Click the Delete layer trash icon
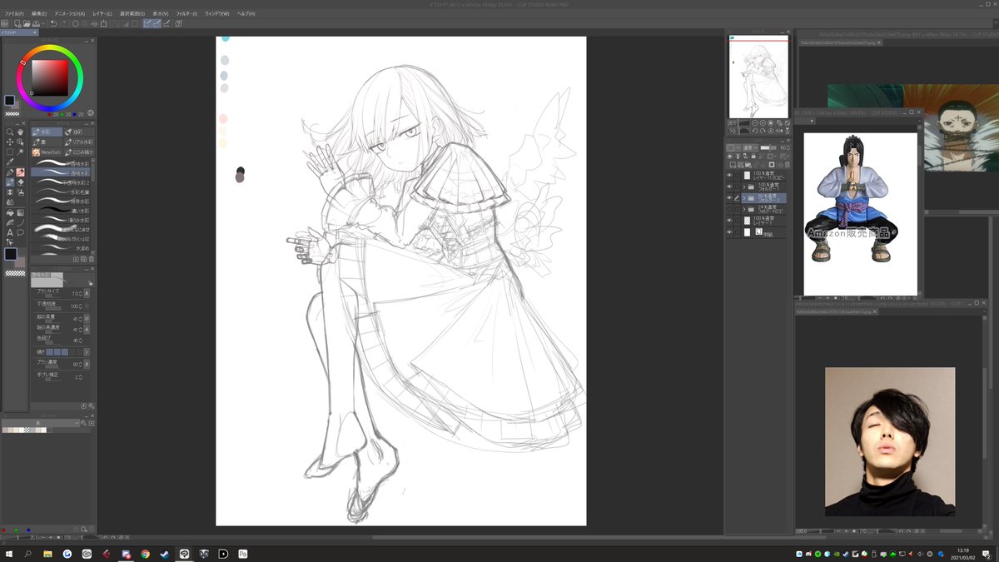This screenshot has height=562, width=999. pyautogui.click(x=787, y=165)
